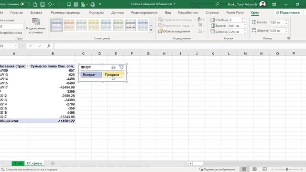The height and width of the screenshot is (172, 306).
Task: Increase the Столбцы count stepper
Action: tap(242, 19)
